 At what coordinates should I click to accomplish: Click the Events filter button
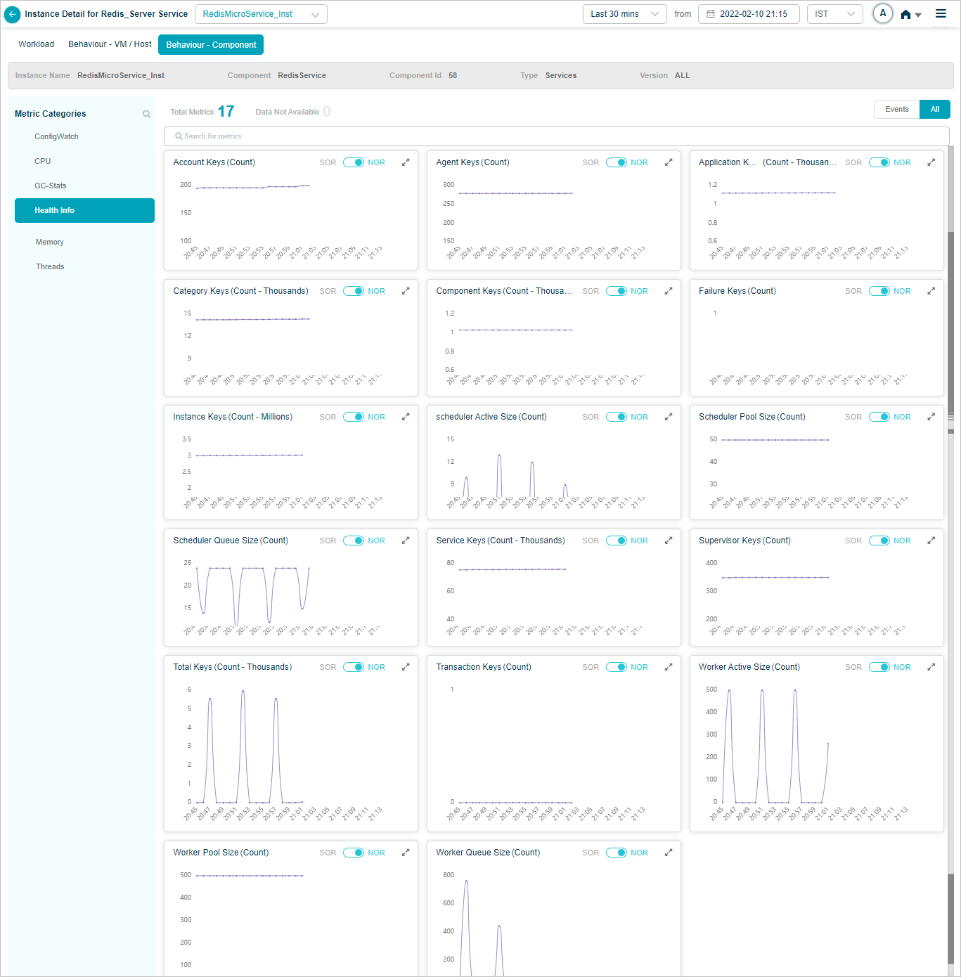896,110
